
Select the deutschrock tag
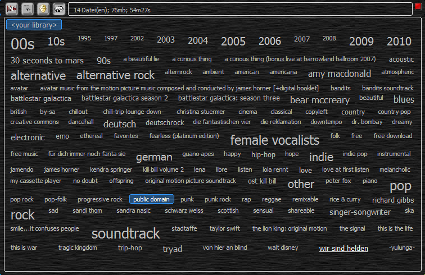point(165,122)
